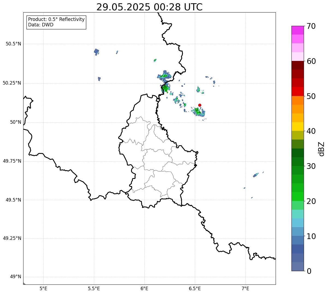The image size is (328, 294).
Task: Click the 20 tick label on colorbar
Action: coord(311,201)
